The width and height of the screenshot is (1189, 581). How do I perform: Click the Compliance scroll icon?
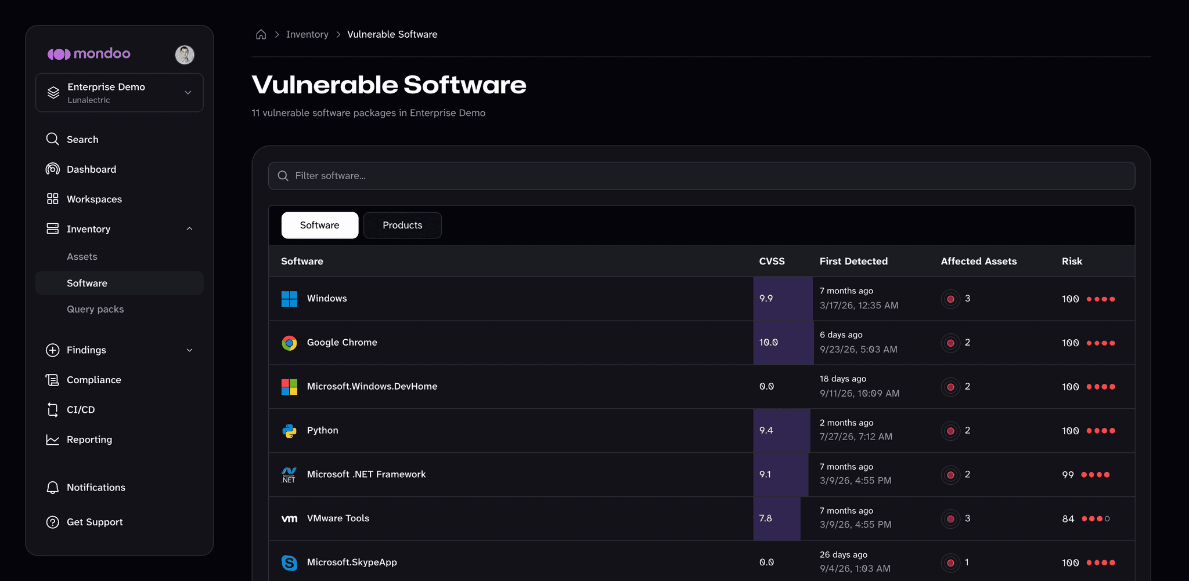tap(52, 380)
